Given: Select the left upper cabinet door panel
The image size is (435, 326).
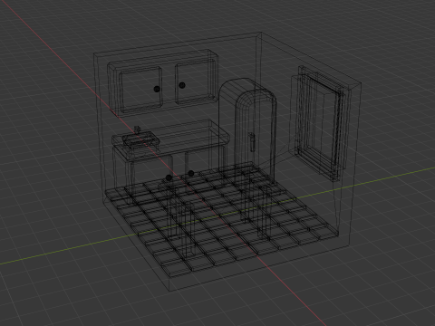Looking at the screenshot, I should 140,90.
